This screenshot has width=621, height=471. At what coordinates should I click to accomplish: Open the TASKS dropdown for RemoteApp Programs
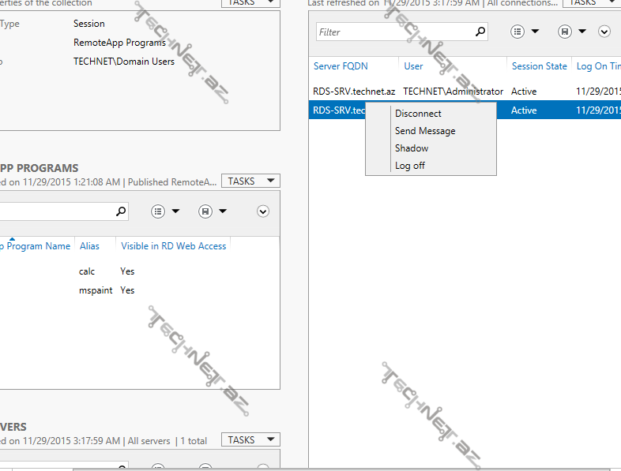(250, 181)
